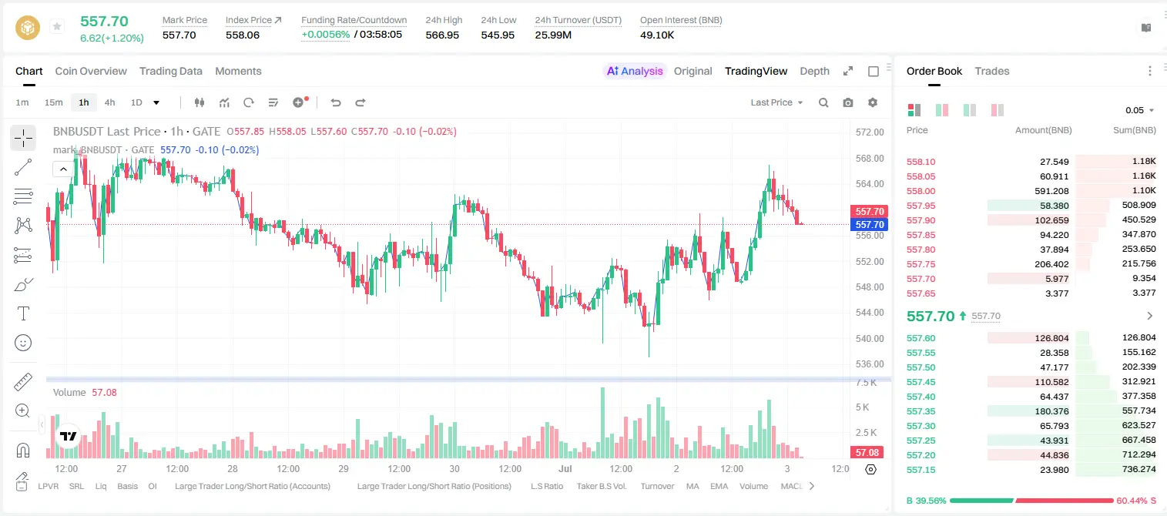Take a chart snapshot with camera icon
The height and width of the screenshot is (516, 1167).
click(x=848, y=102)
